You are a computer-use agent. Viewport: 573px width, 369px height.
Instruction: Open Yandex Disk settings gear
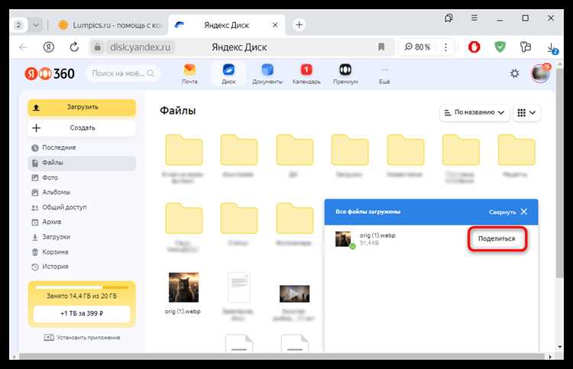click(514, 74)
